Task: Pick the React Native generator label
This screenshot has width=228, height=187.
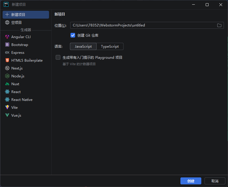Action: coord(22,100)
